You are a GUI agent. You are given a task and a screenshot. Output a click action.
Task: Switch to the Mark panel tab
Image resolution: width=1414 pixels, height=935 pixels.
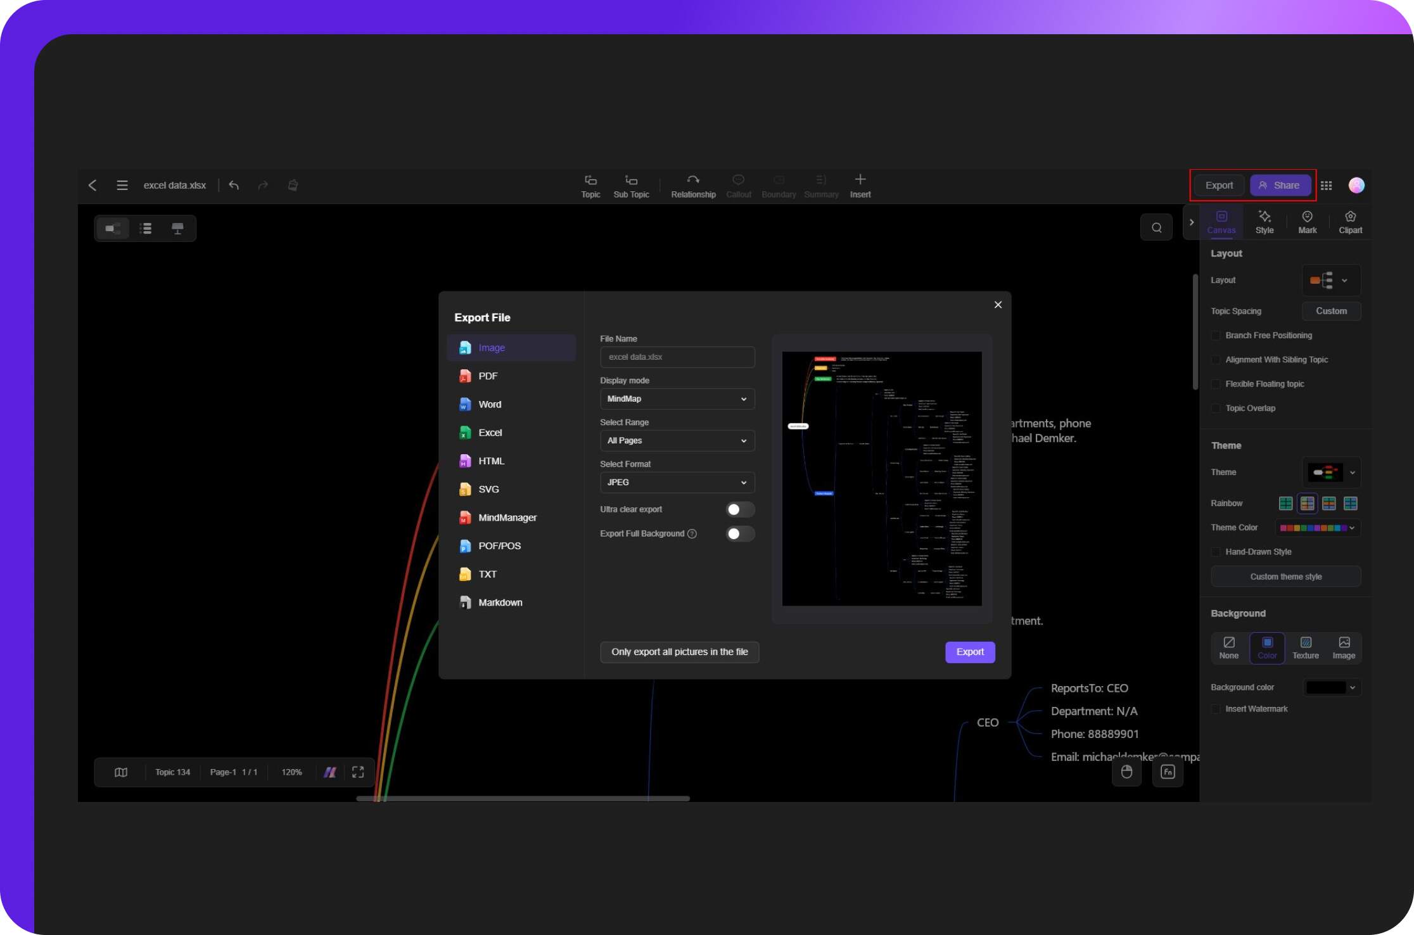[x=1308, y=221]
